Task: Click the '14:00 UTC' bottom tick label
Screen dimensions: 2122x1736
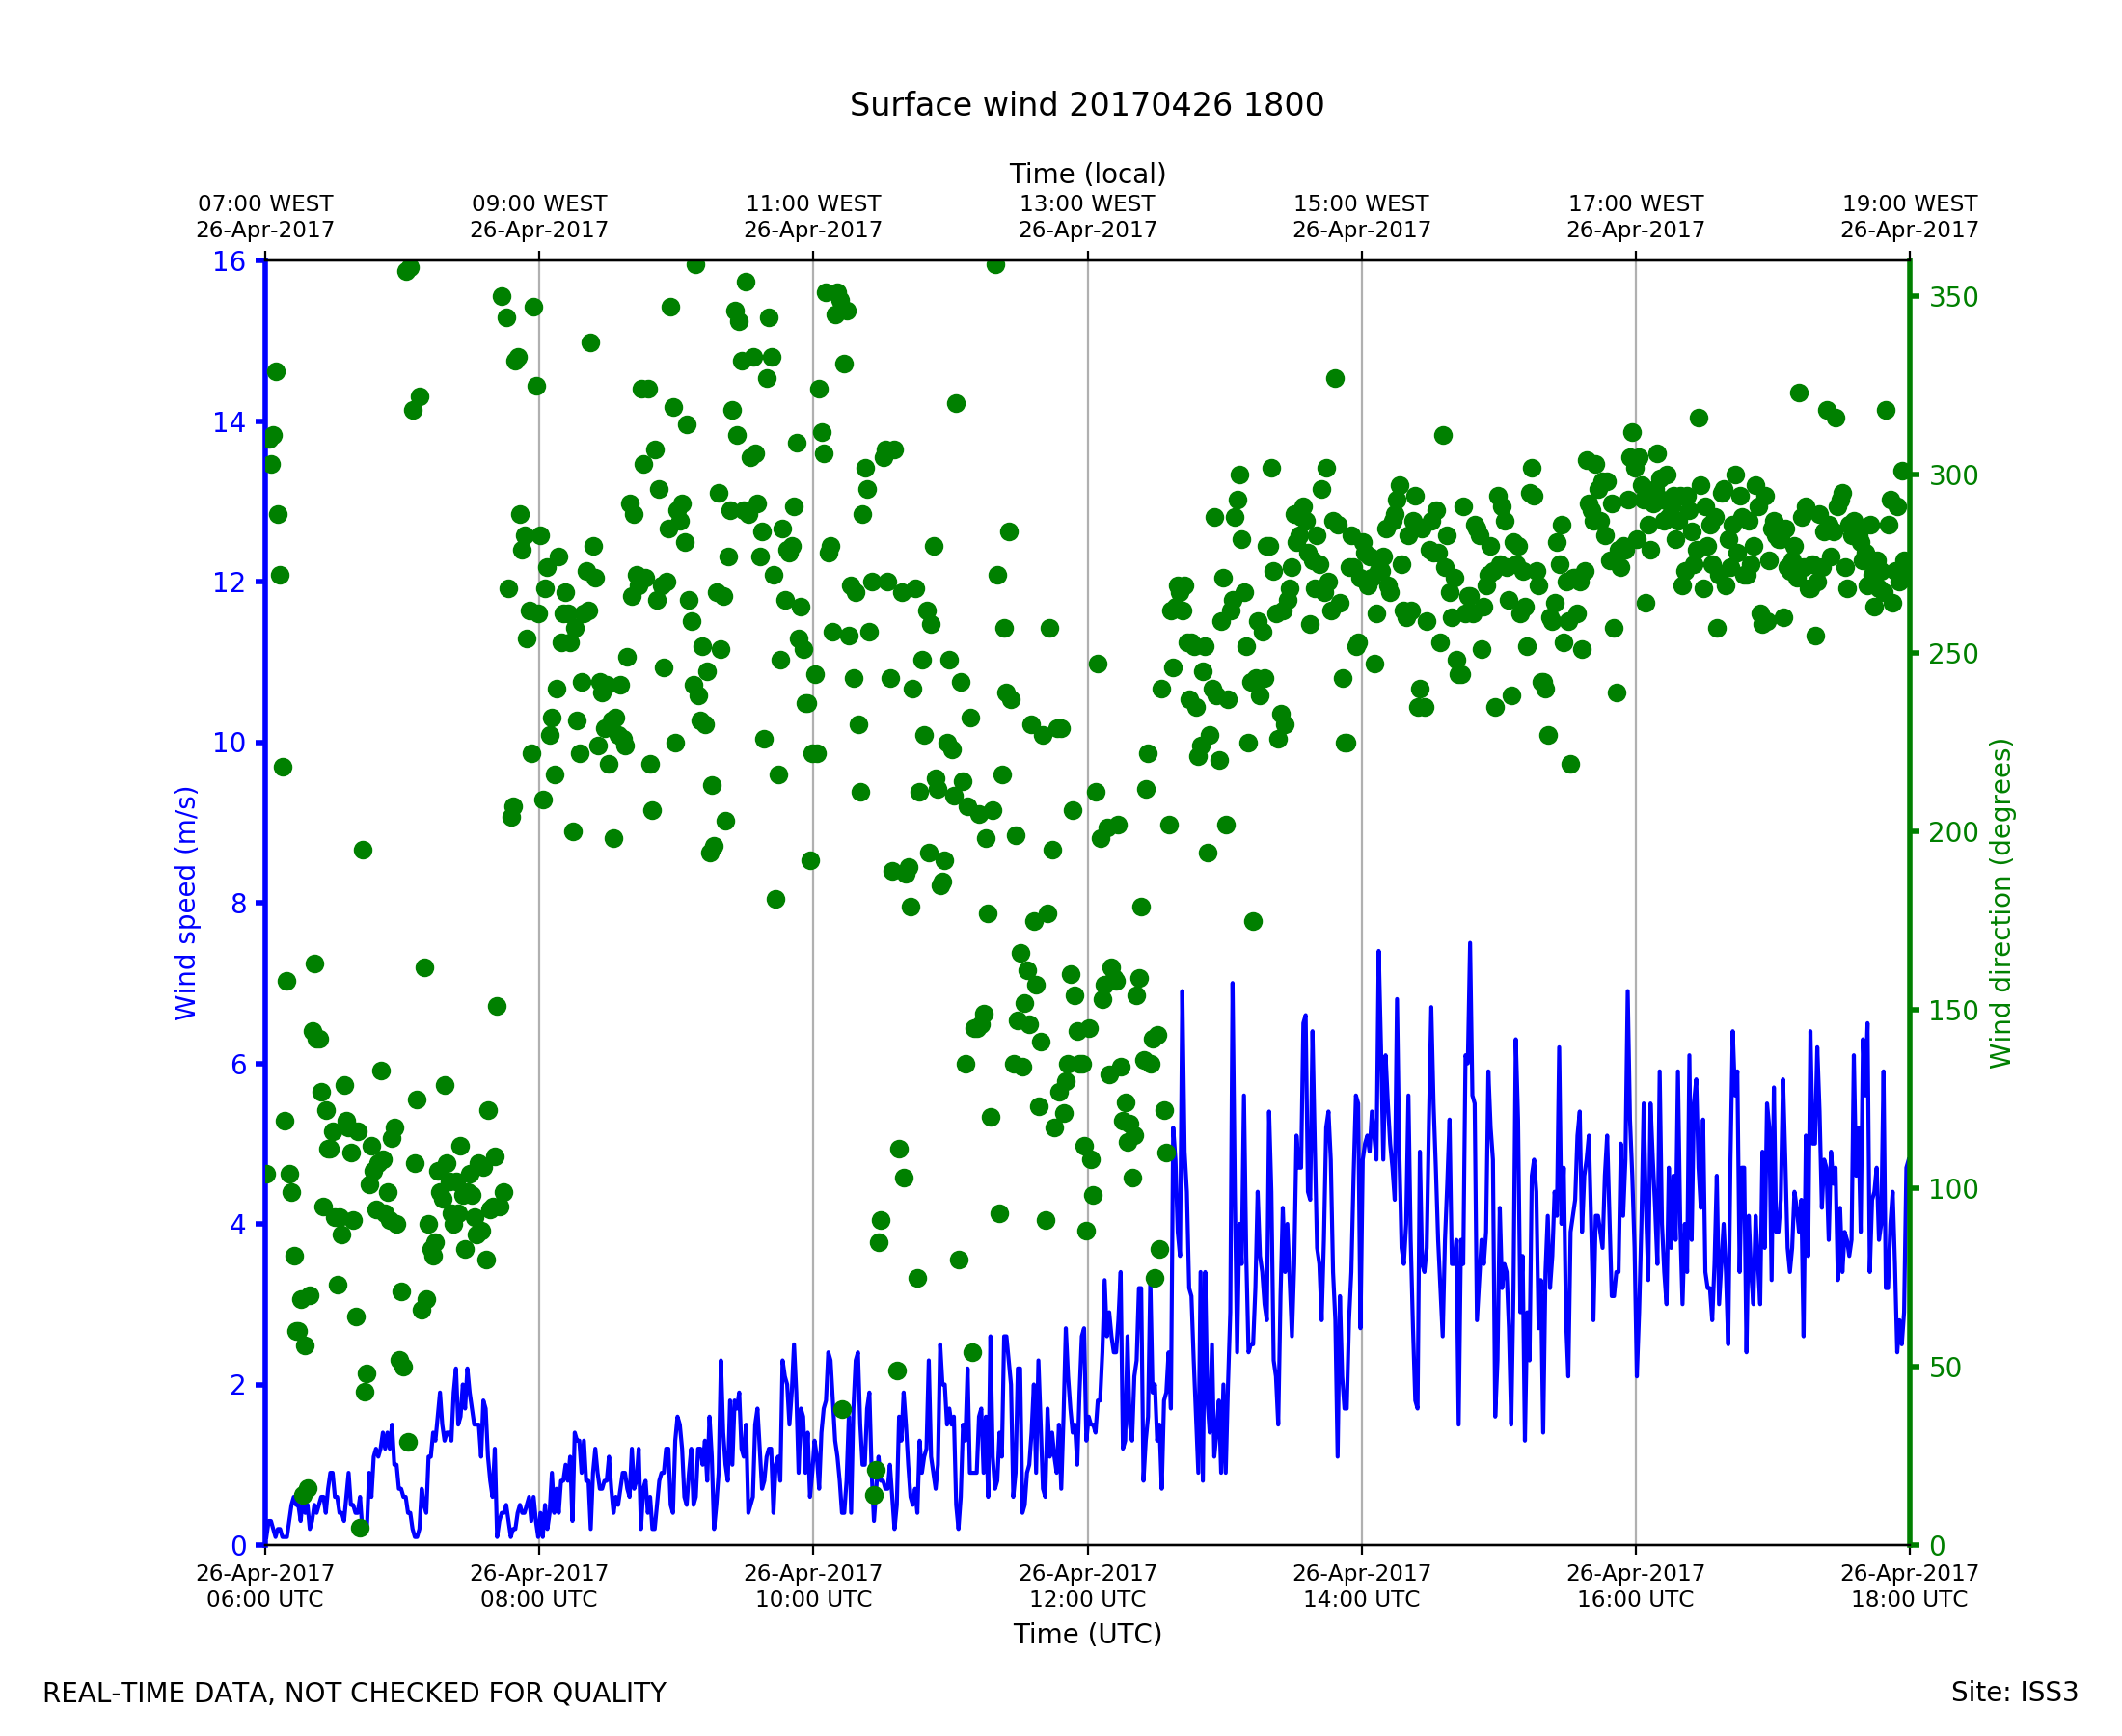Action: click(x=1361, y=1599)
